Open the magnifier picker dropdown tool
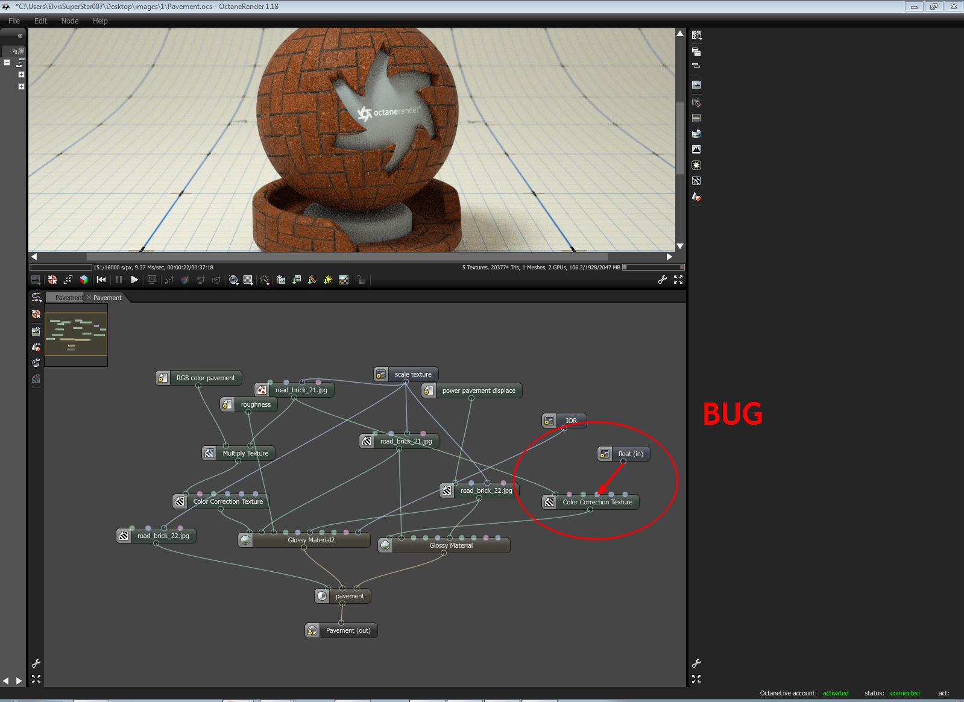964x702 pixels. coord(233,280)
